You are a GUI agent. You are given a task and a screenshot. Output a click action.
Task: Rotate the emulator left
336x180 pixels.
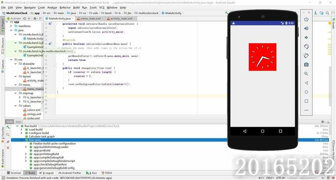[306, 46]
